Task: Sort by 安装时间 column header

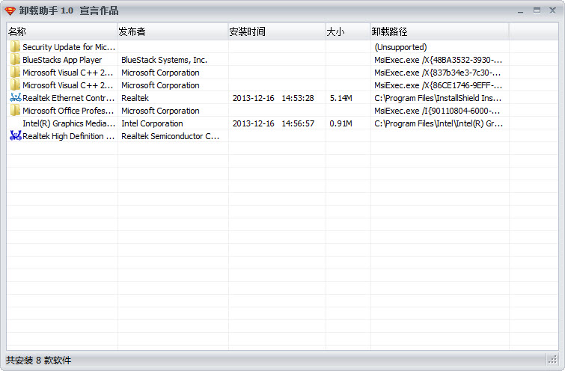Action: pos(277,31)
